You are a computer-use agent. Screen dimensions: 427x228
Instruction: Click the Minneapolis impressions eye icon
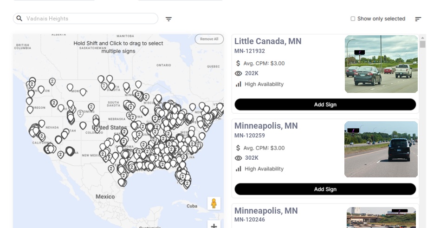click(x=239, y=158)
